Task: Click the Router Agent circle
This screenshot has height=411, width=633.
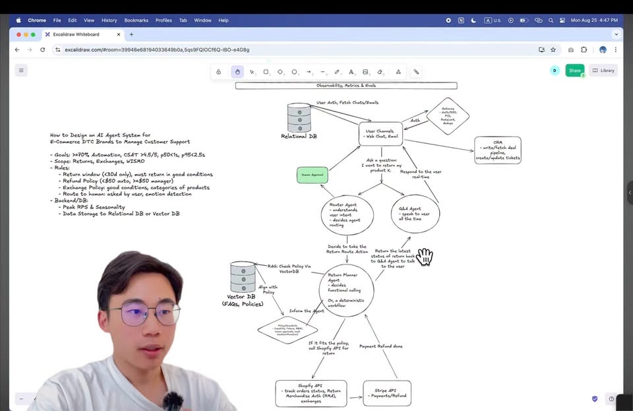Action: 347,215
